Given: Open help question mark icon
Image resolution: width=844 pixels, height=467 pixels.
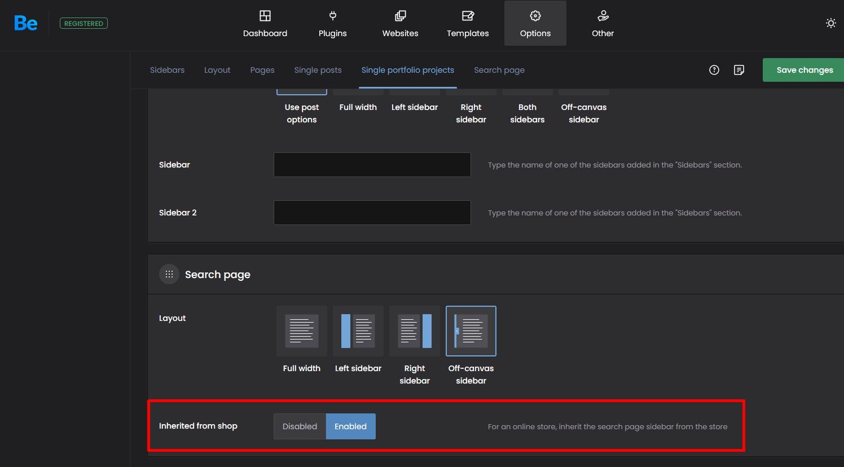Looking at the screenshot, I should pyautogui.click(x=714, y=70).
